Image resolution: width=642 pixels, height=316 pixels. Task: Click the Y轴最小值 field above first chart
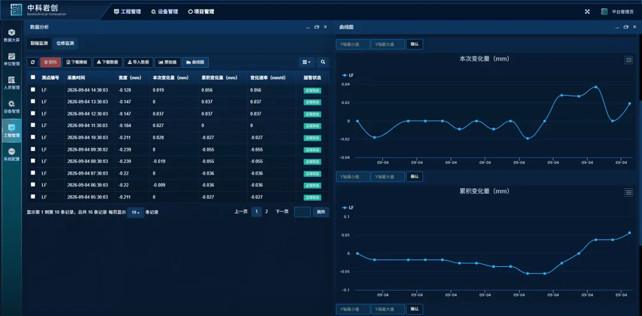[353, 44]
